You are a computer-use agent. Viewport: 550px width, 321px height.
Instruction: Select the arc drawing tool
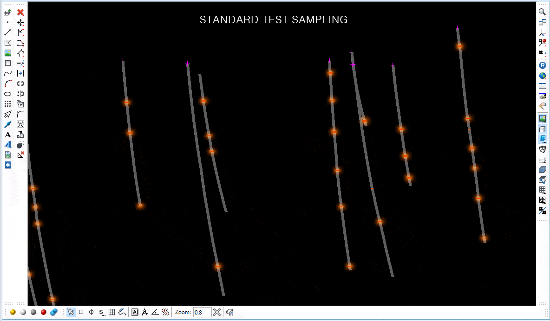pyautogui.click(x=8, y=83)
